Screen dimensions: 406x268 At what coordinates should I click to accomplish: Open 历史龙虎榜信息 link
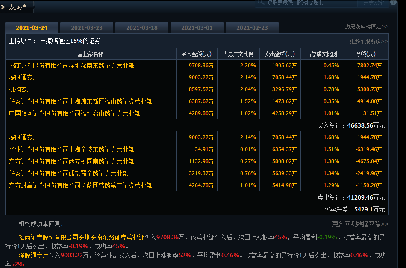pos(367,27)
